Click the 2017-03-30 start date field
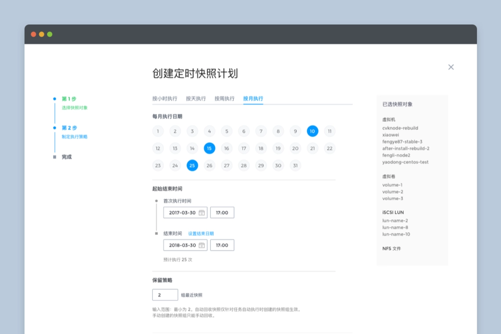The width and height of the screenshot is (501, 334). tap(181, 213)
